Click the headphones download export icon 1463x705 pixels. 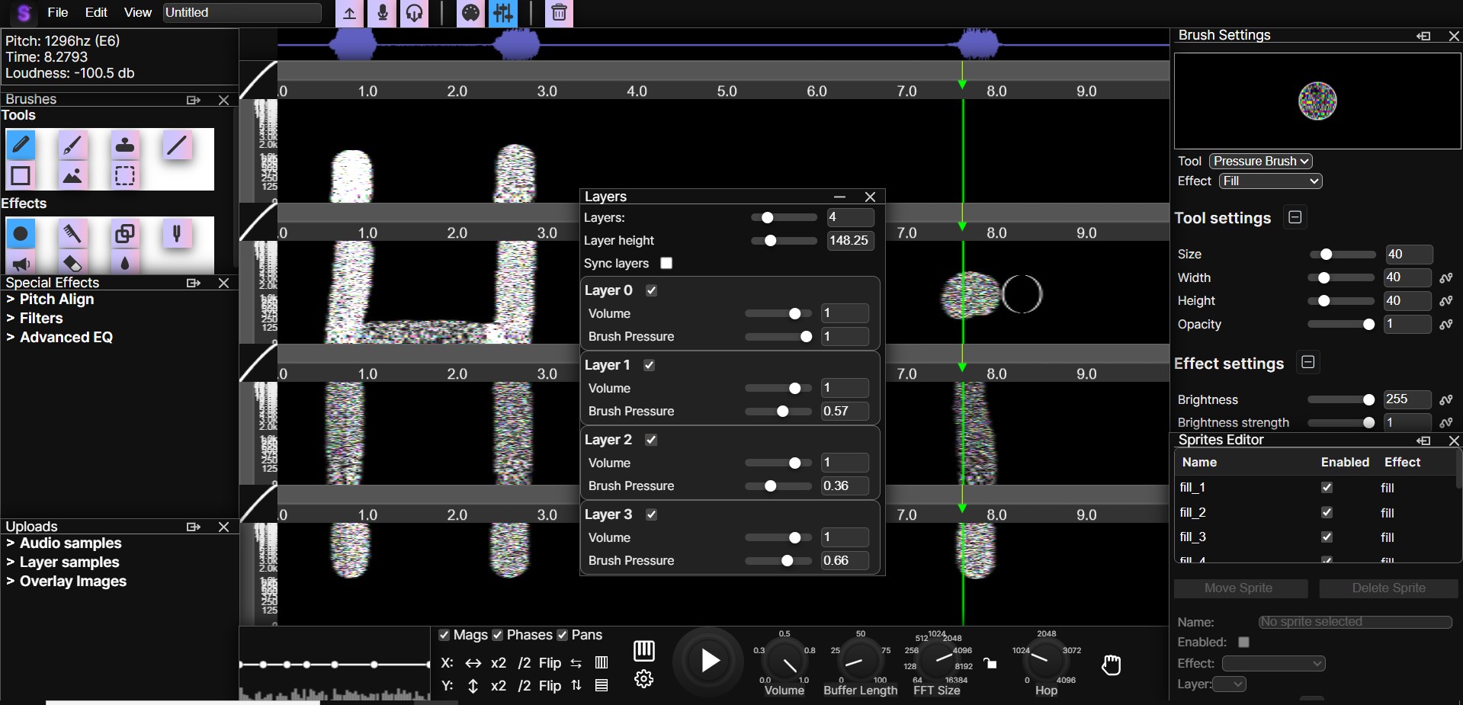tap(415, 13)
